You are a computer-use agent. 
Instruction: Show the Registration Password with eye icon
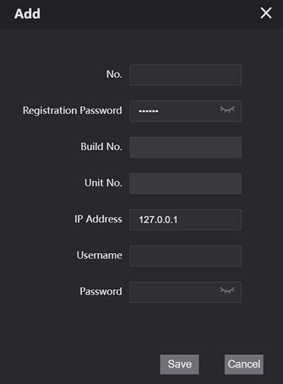coord(228,110)
